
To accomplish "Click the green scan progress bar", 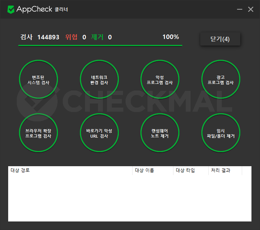I will click(x=100, y=45).
